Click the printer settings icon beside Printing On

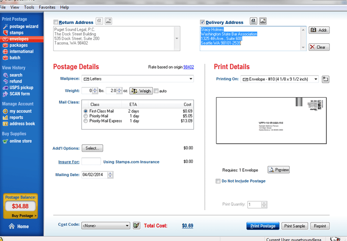click(325, 79)
